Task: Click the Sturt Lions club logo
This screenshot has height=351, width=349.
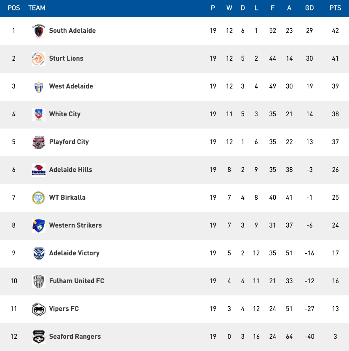Action: [x=38, y=59]
